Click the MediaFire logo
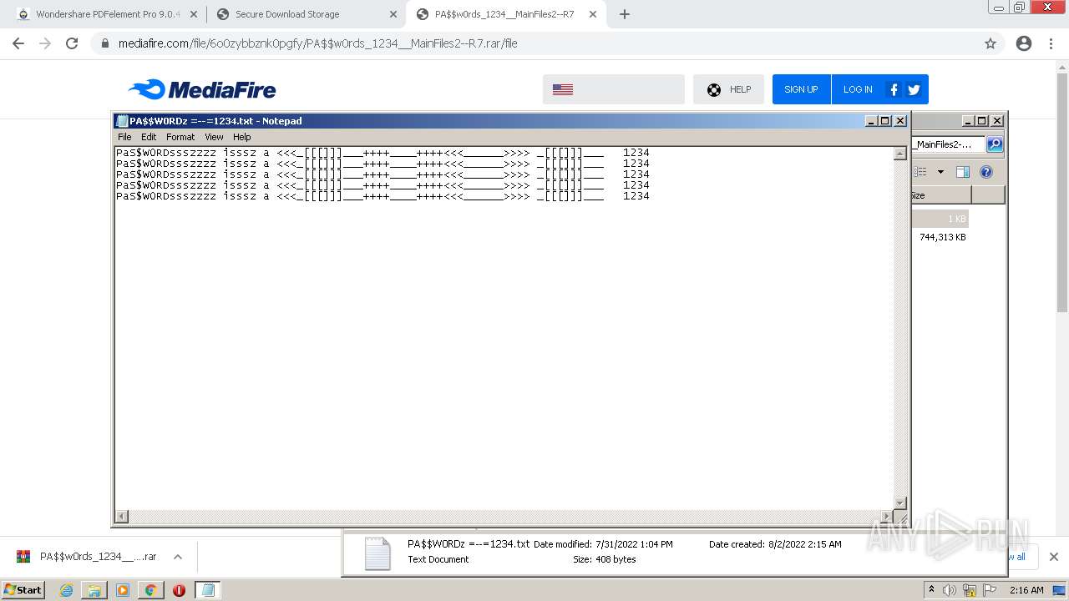The width and height of the screenshot is (1069, 601). coord(202,89)
